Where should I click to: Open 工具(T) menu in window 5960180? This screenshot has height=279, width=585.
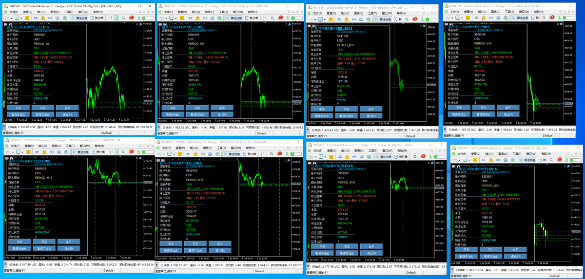[509, 11]
